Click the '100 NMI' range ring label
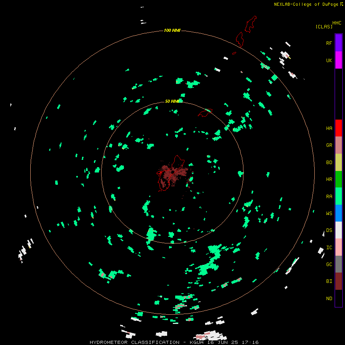This screenshot has width=345, height=345. click(172, 30)
